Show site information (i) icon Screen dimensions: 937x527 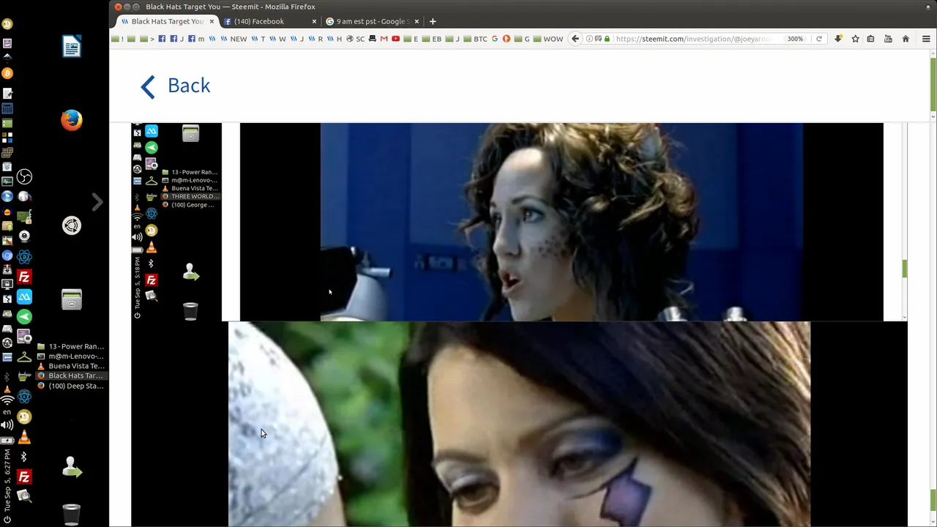[x=589, y=39]
